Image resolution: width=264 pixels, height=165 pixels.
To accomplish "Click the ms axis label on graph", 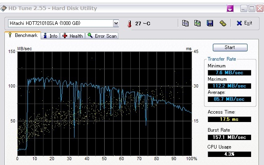I will (189, 49).
